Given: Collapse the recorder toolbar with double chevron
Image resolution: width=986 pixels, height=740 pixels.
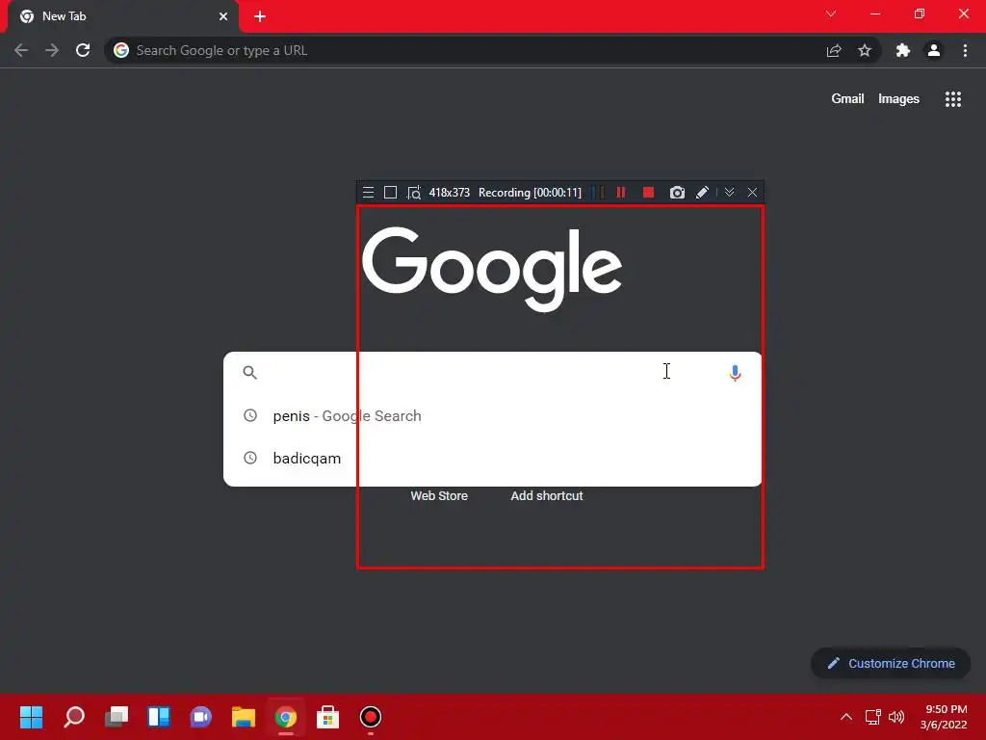Looking at the screenshot, I should pyautogui.click(x=730, y=193).
